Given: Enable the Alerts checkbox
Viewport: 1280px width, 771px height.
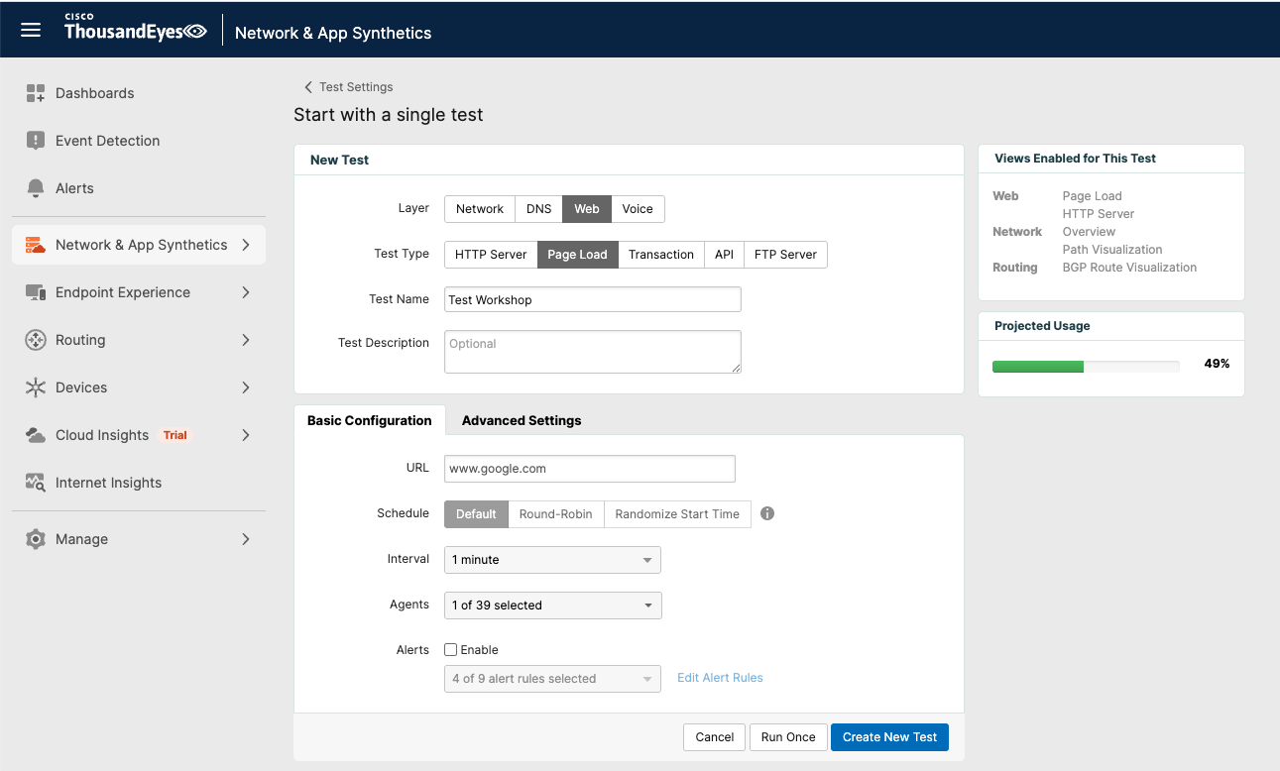Looking at the screenshot, I should (x=451, y=650).
